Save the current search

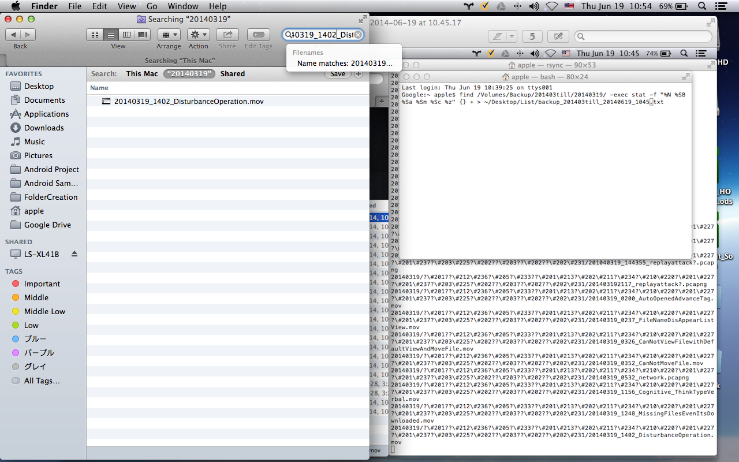pos(338,74)
